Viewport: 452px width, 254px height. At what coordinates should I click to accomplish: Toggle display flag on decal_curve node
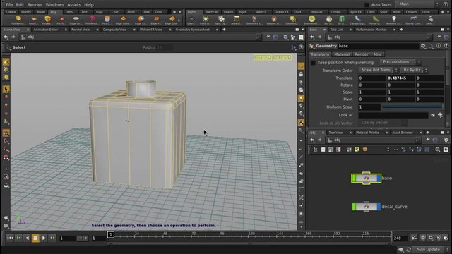pyautogui.click(x=379, y=207)
